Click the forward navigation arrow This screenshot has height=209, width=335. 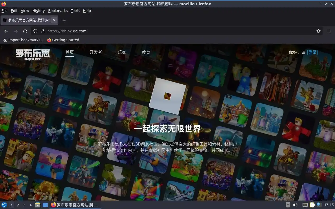[16, 31]
